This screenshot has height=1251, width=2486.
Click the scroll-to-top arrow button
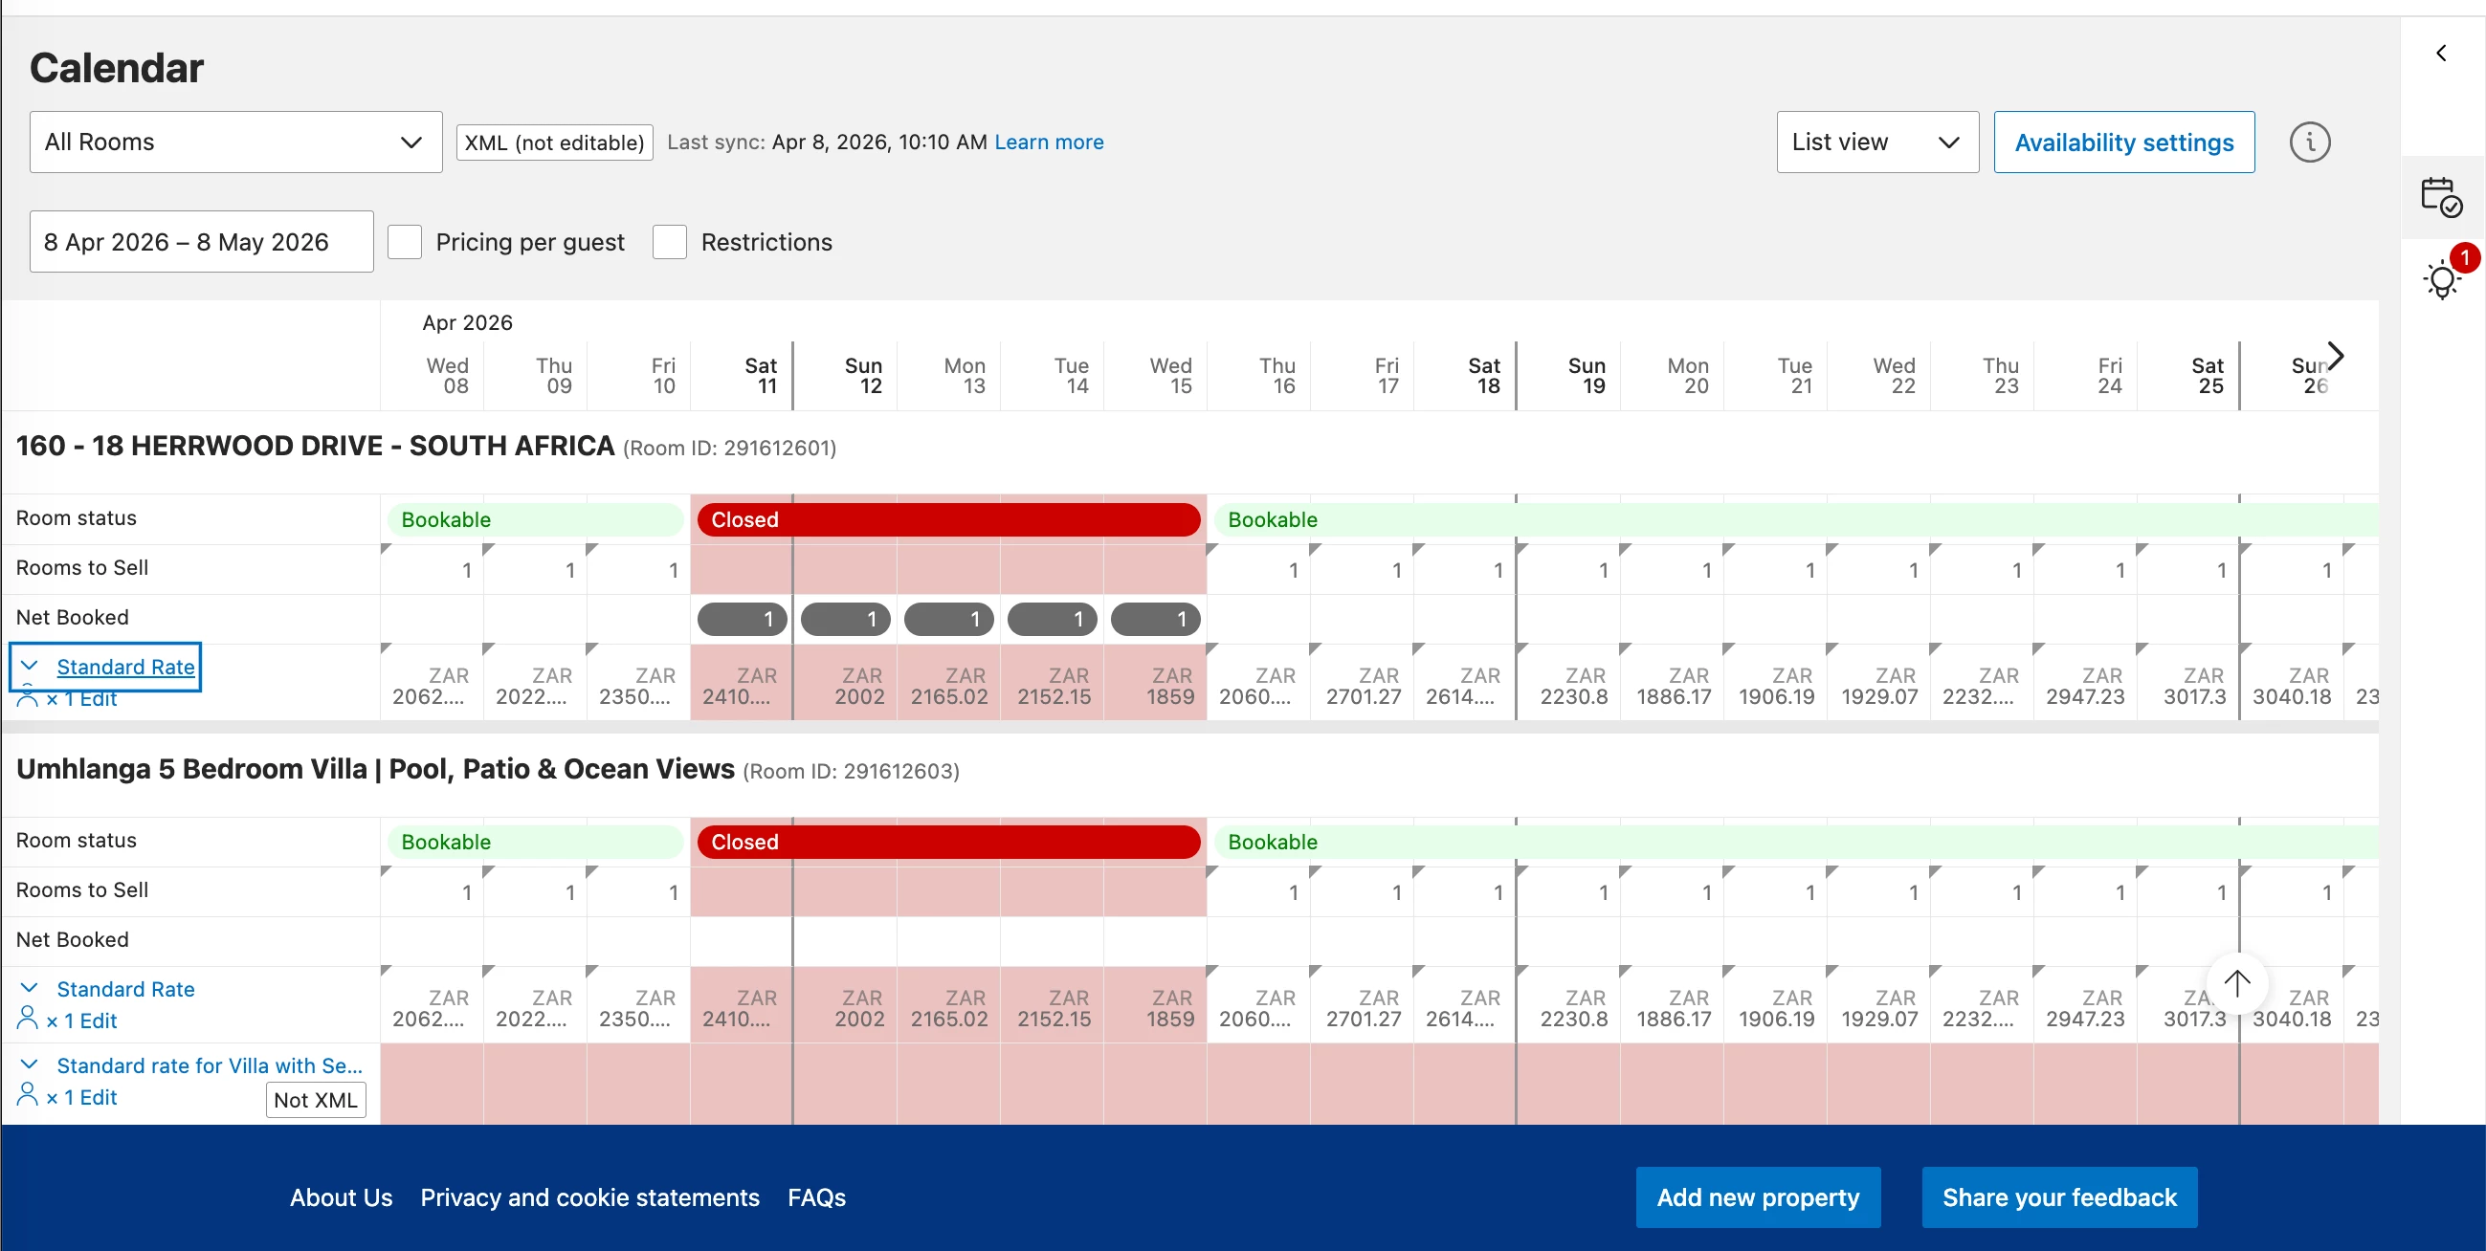click(x=2236, y=983)
